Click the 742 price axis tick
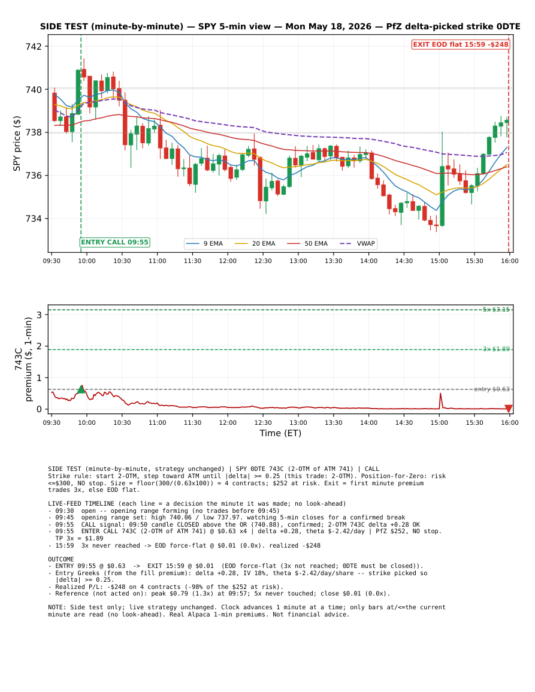535x692 pixels. pos(34,47)
